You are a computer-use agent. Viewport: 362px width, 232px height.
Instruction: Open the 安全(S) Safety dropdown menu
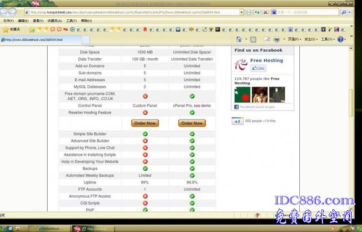coord(311,39)
